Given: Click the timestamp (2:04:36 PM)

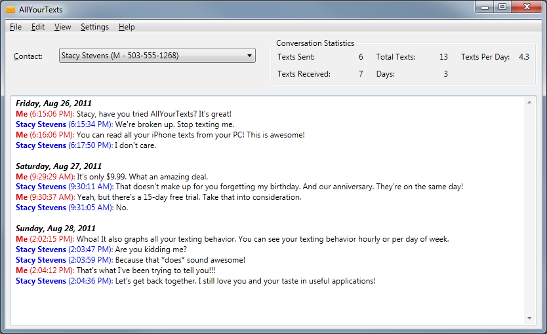Looking at the screenshot, I should (91, 281).
